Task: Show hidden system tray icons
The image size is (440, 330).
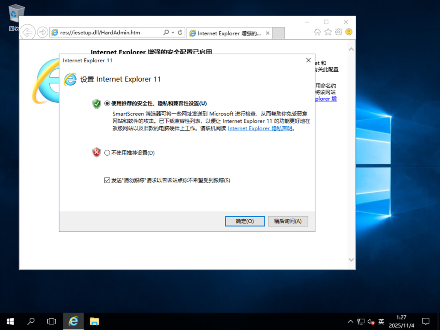Action: (350, 321)
